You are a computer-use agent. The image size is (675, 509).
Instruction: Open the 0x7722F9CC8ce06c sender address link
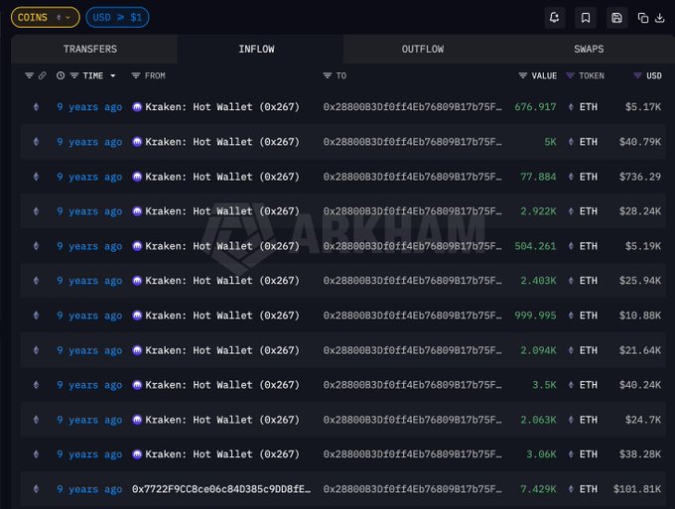pos(220,489)
